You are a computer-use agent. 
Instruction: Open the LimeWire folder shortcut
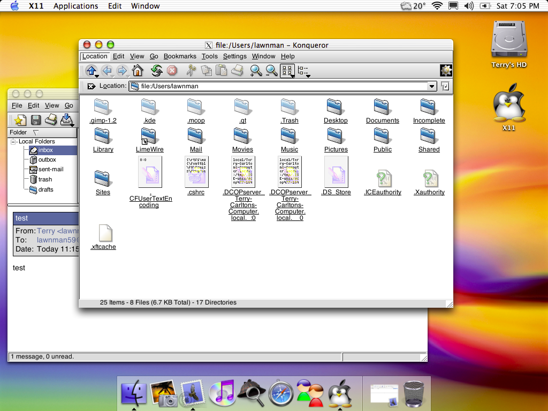click(x=150, y=140)
